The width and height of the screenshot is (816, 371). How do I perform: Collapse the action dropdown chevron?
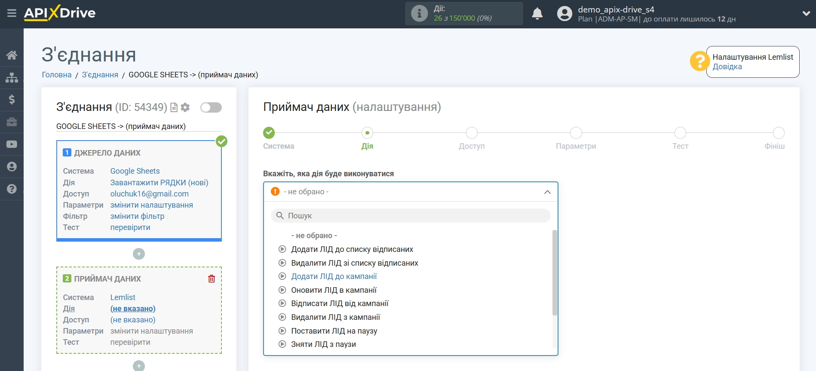547,192
